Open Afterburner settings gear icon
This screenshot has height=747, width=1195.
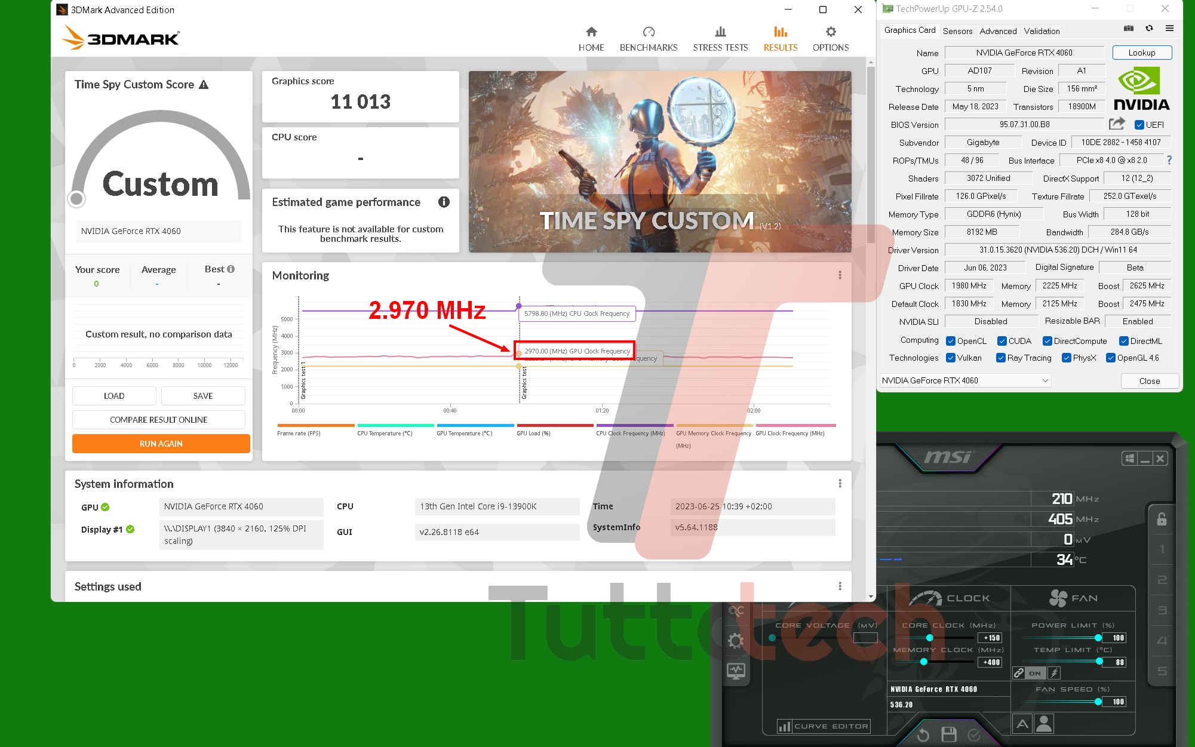point(736,641)
